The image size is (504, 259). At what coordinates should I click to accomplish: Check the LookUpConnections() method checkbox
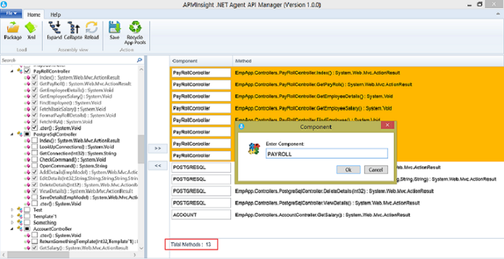[34, 146]
